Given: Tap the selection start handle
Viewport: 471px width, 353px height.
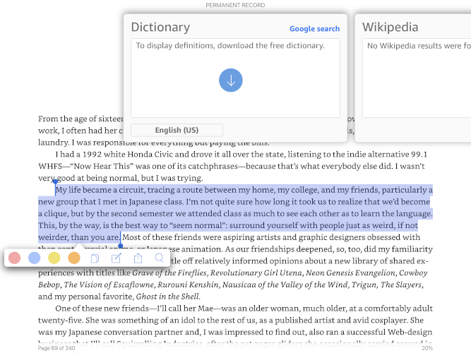Looking at the screenshot, I should pos(55,181).
